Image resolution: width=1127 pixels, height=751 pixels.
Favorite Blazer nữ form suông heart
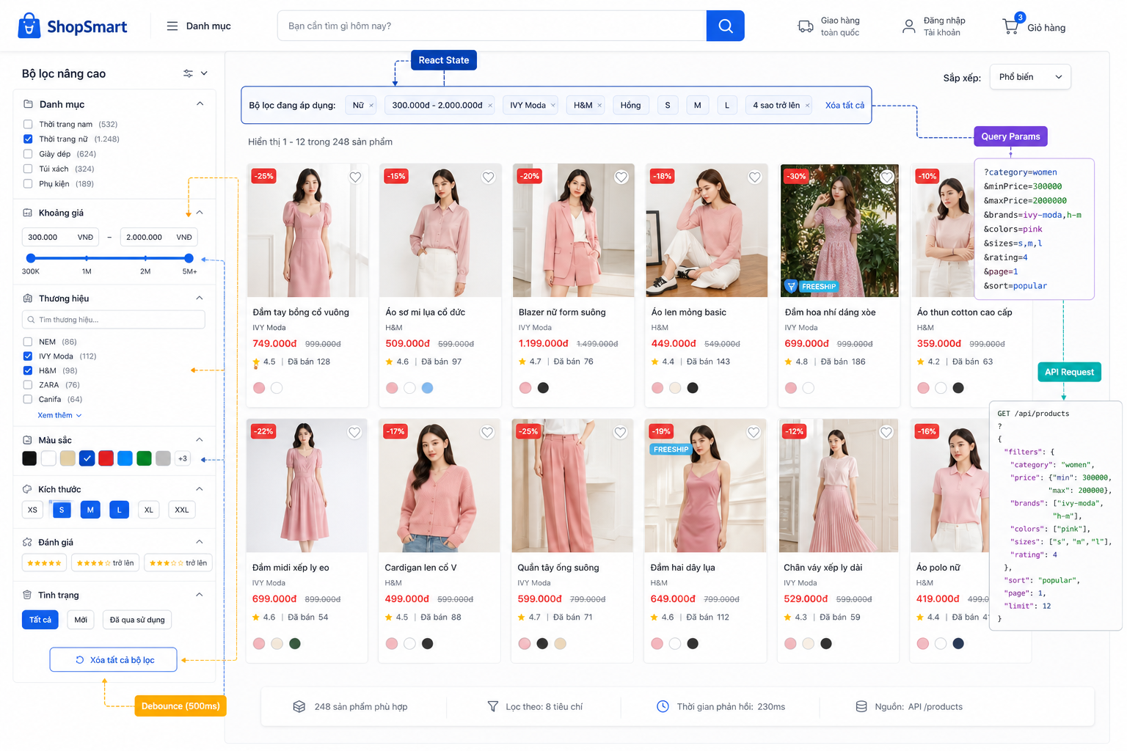[621, 177]
